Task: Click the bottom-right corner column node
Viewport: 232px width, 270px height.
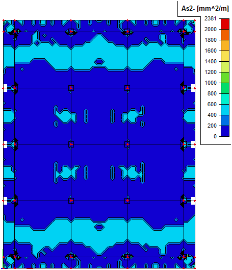Action: coord(184,257)
